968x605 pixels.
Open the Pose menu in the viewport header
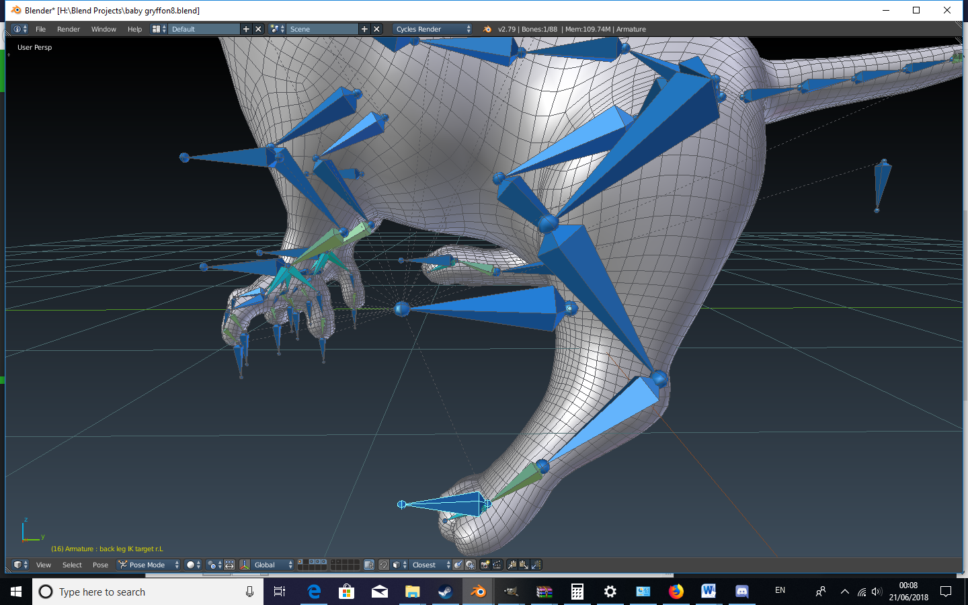[100, 565]
